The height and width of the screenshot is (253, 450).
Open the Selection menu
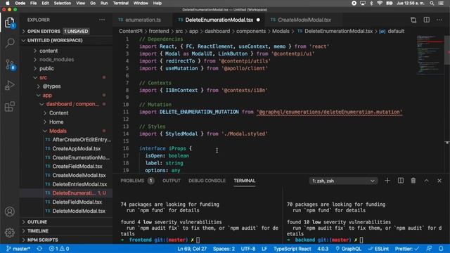pyautogui.click(x=63, y=3)
